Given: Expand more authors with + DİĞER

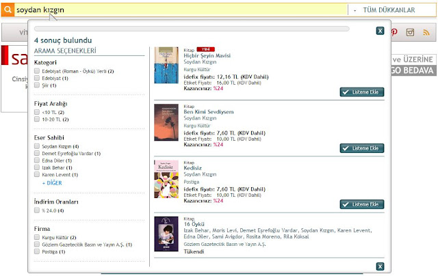Looking at the screenshot, I should [x=52, y=183].
